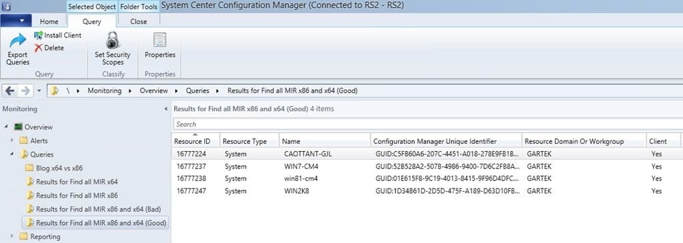Image resolution: width=683 pixels, height=243 pixels.
Task: Switch to the Home ribbon tab
Action: click(x=49, y=21)
